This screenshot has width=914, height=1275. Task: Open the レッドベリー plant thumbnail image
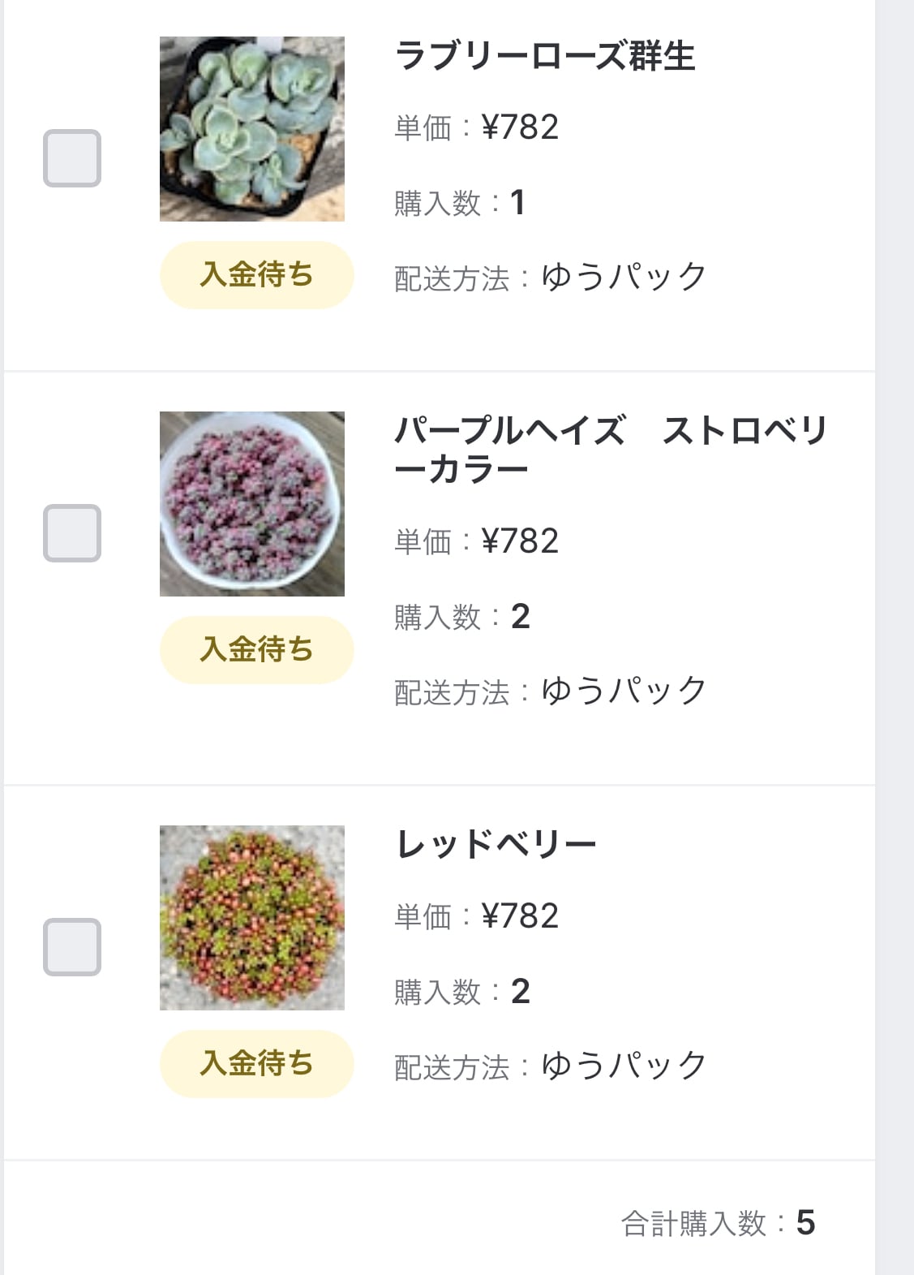click(x=252, y=918)
